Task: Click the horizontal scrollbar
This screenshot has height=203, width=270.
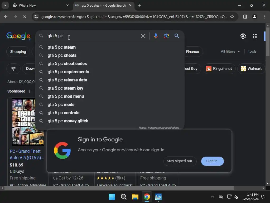Action: pyautogui.click(x=119, y=188)
